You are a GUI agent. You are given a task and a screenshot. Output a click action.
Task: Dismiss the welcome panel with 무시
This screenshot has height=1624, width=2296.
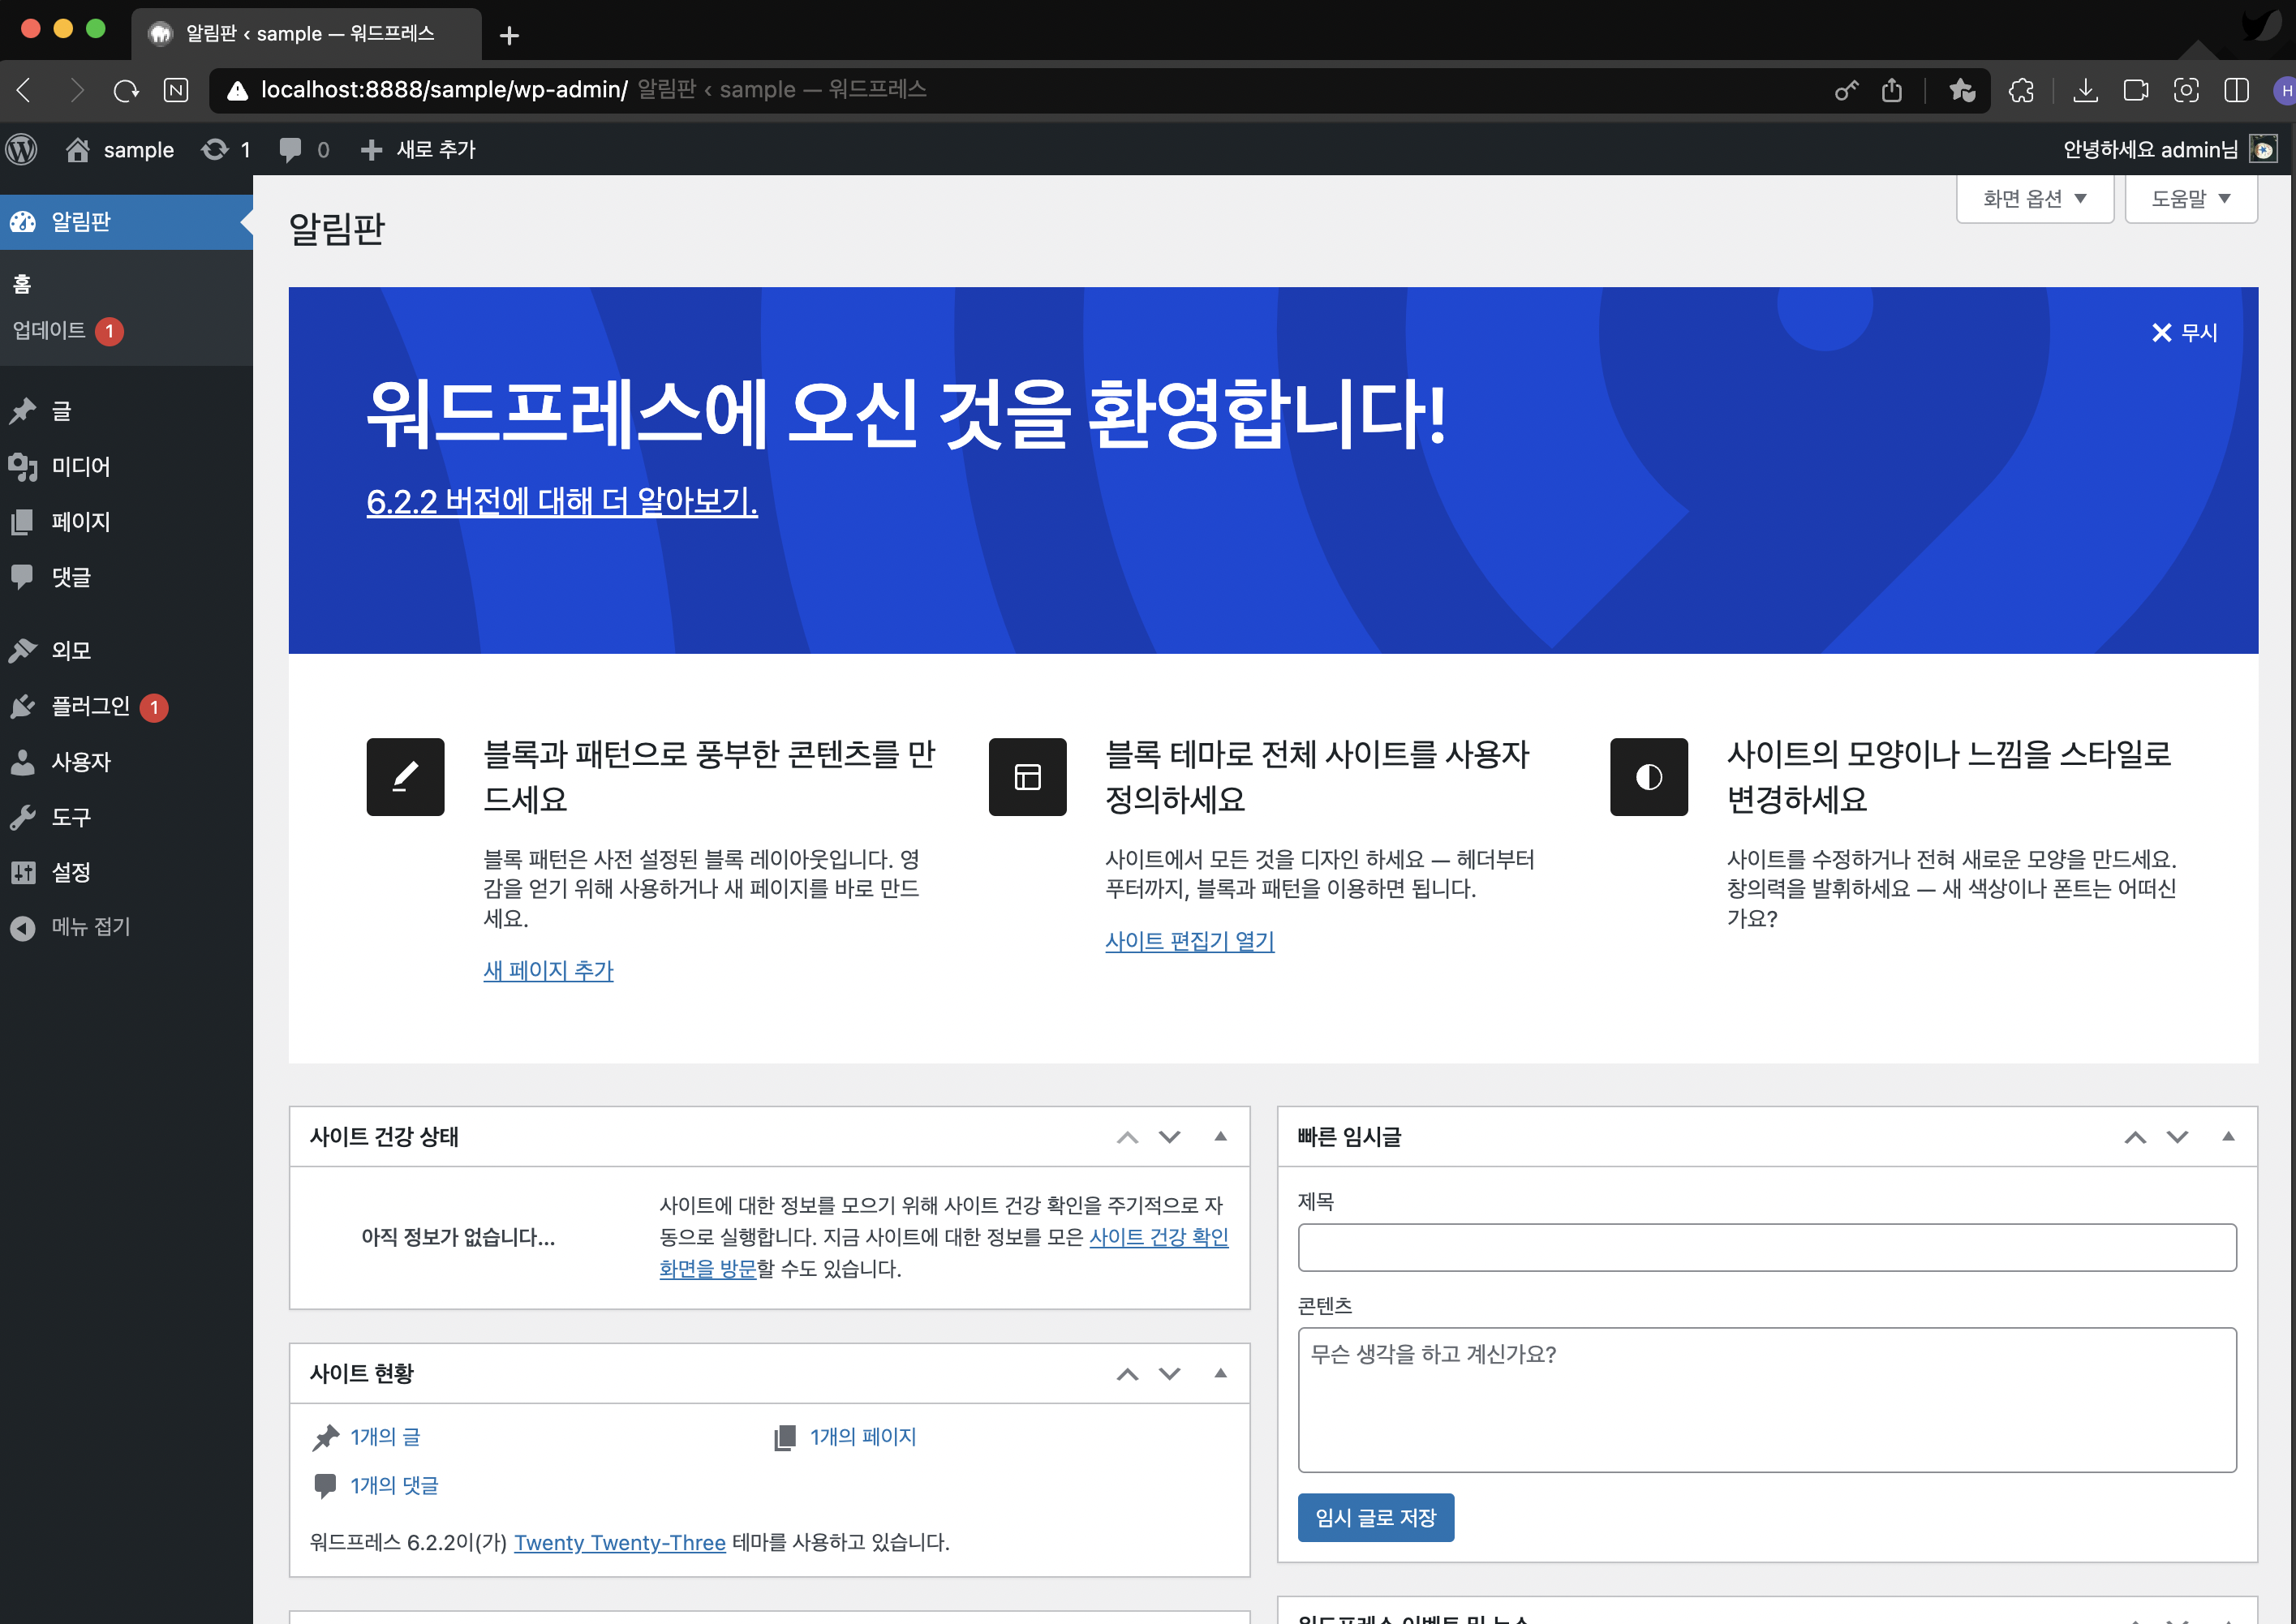pyautogui.click(x=2184, y=333)
